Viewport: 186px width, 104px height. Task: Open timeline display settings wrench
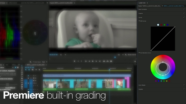[x=39, y=70]
